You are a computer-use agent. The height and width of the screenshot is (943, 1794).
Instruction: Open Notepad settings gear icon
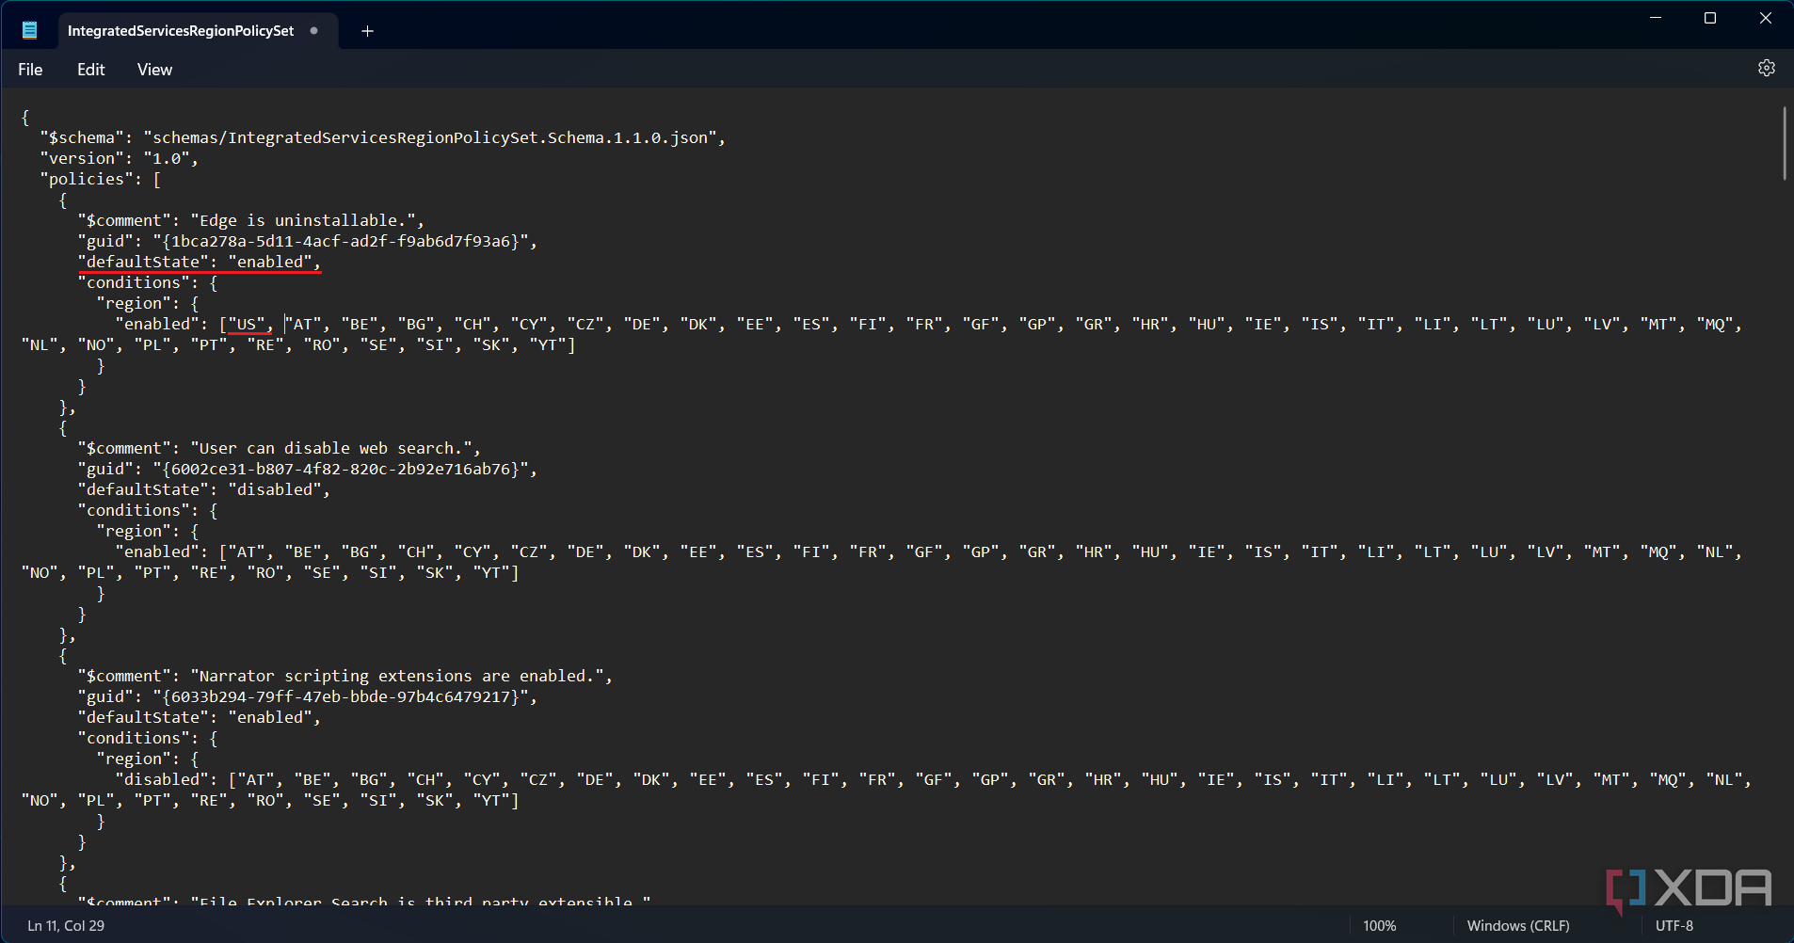pos(1767,68)
